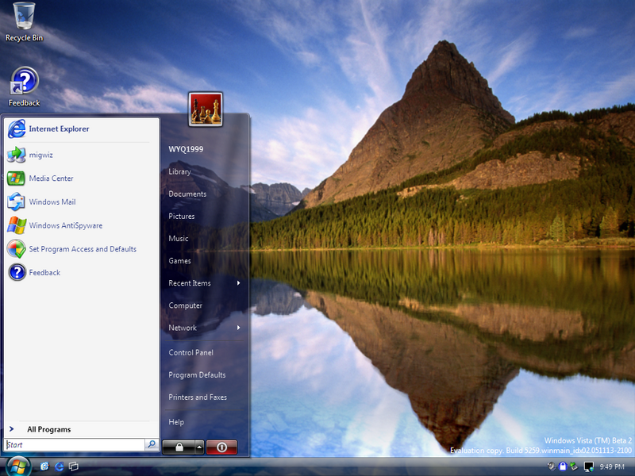Click the first system tray icon
Screen dimensions: 635x476
(x=551, y=466)
